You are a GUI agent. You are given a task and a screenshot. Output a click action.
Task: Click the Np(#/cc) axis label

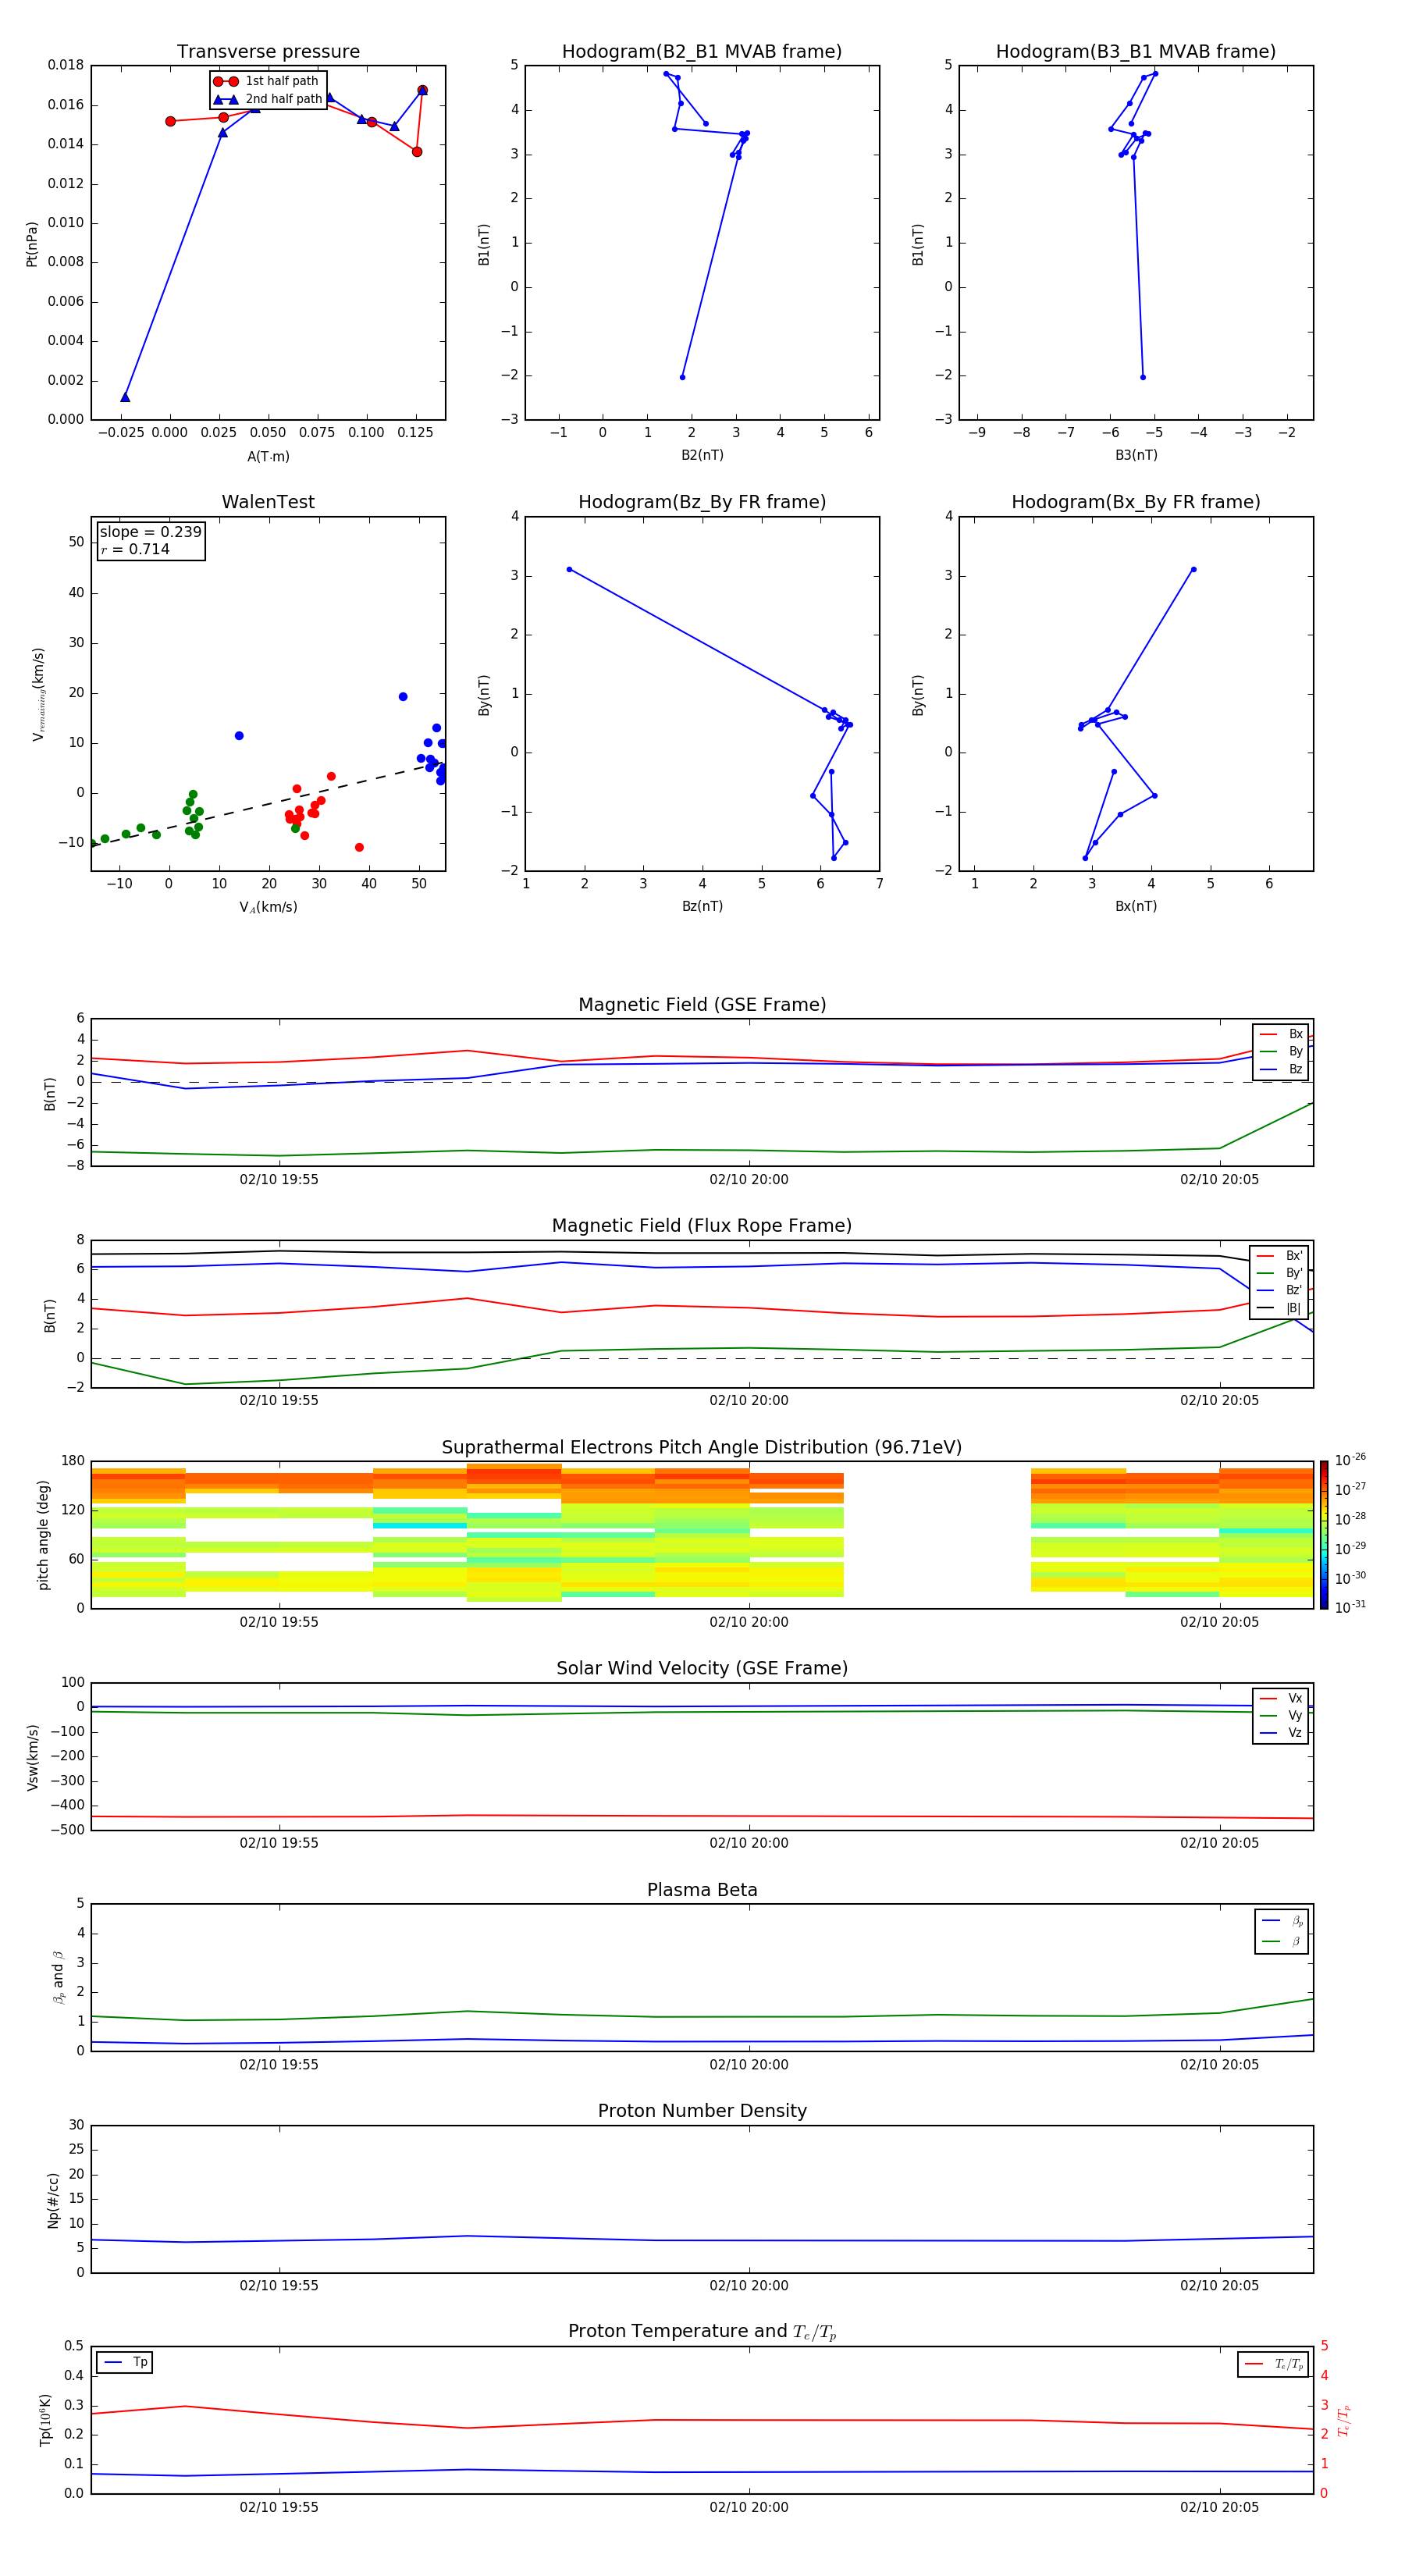click(53, 2200)
